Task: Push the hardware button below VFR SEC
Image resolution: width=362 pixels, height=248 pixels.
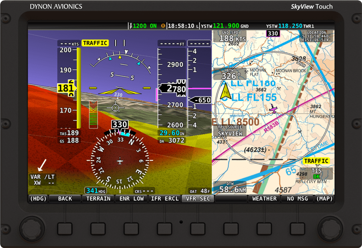Action: [x=198, y=229]
